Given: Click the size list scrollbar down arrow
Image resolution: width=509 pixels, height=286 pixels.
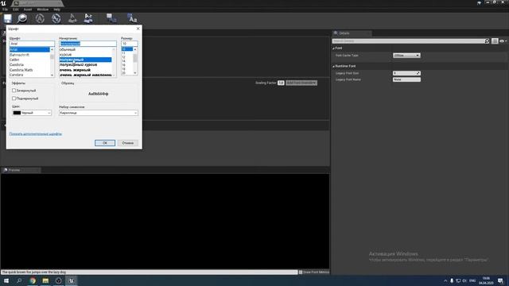Looking at the screenshot, I should 135,73.
